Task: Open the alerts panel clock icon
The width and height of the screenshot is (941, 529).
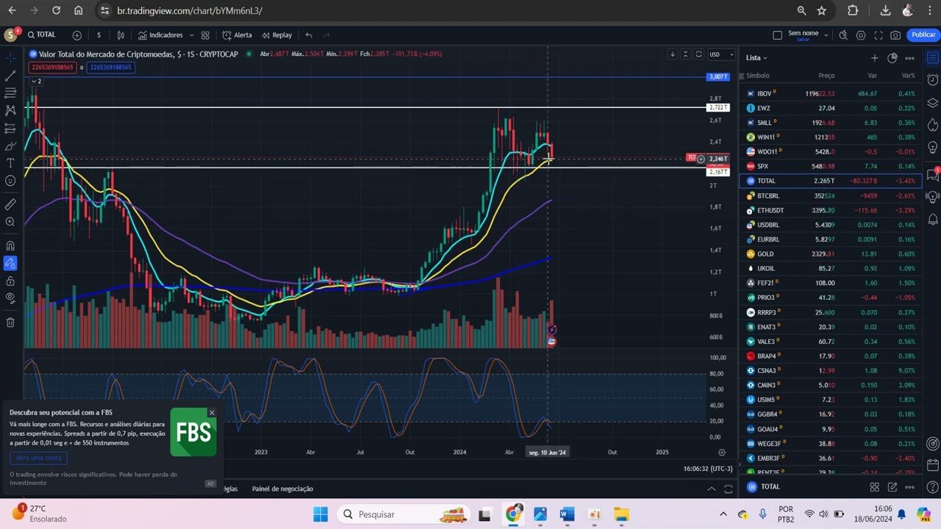Action: 933,79
